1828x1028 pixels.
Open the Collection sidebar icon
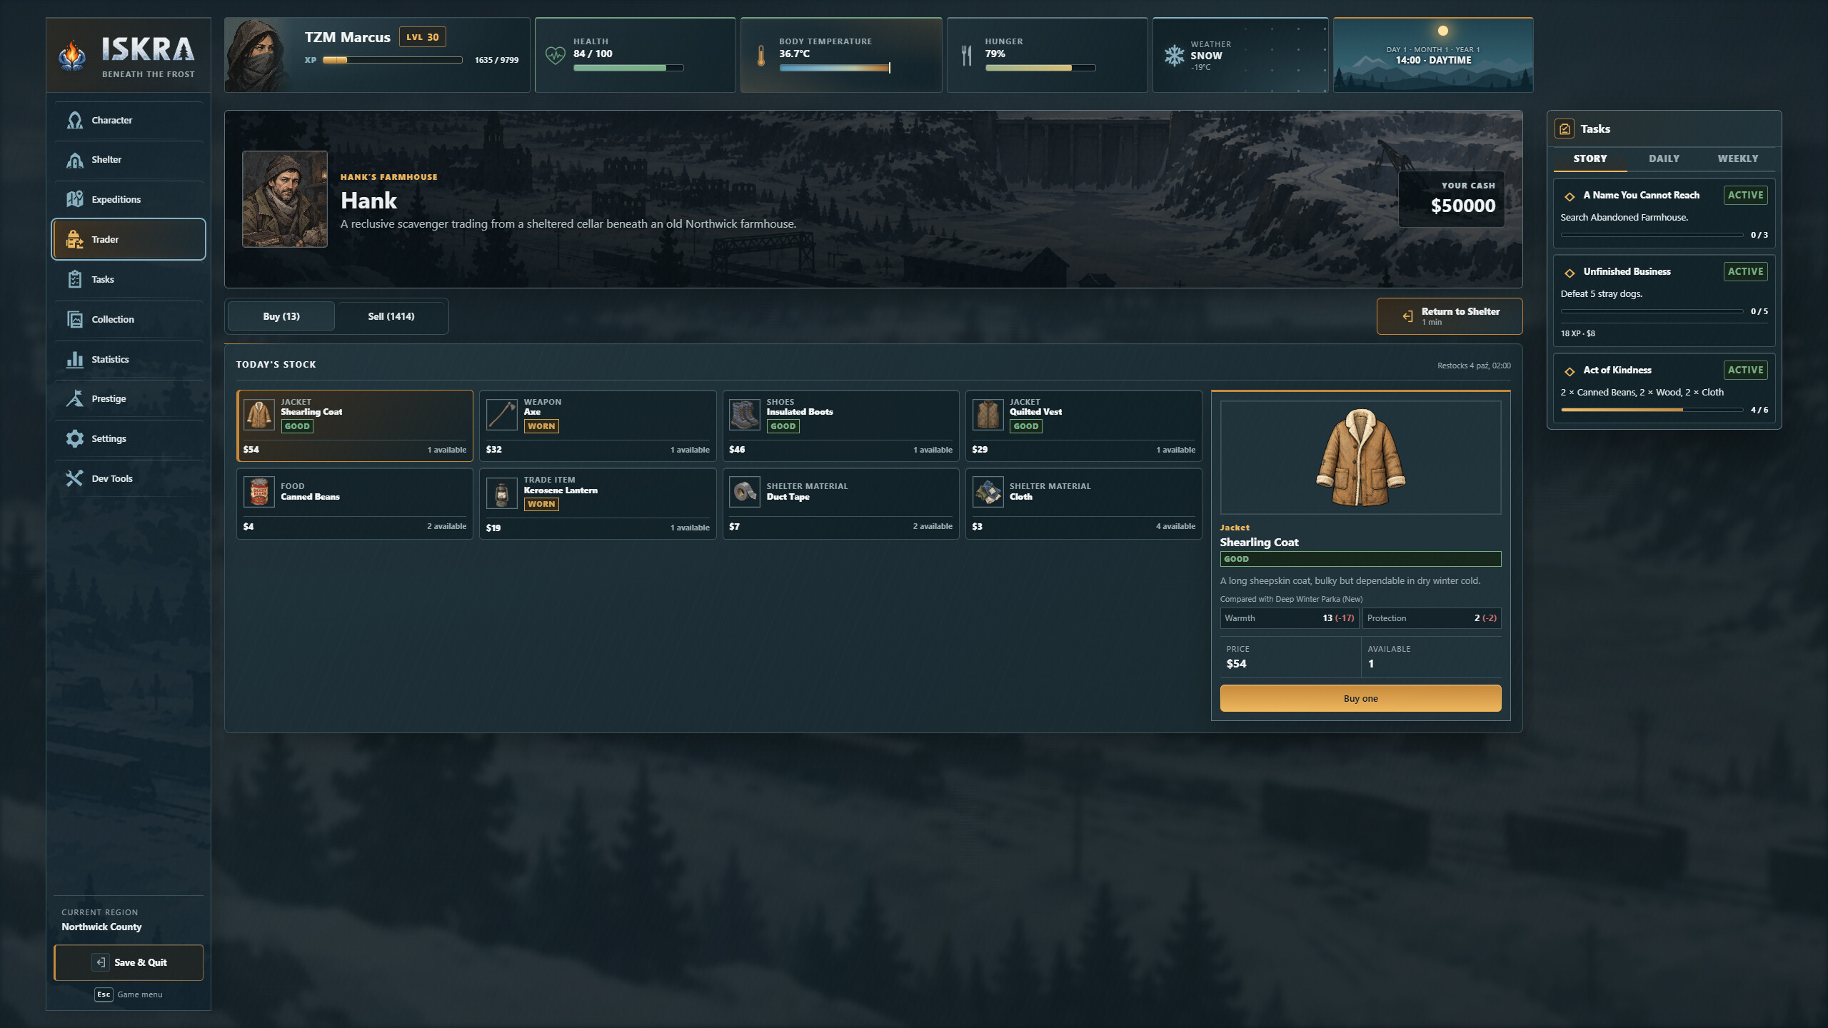point(75,319)
